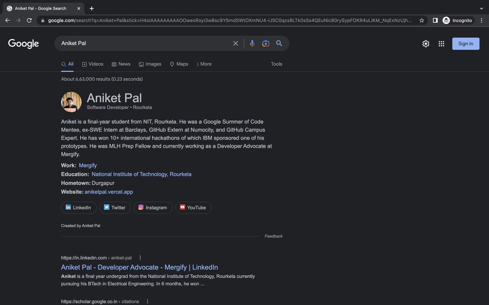This screenshot has width=489, height=305.
Task: Click the scholar.google.co.in result URL
Action: (x=100, y=302)
